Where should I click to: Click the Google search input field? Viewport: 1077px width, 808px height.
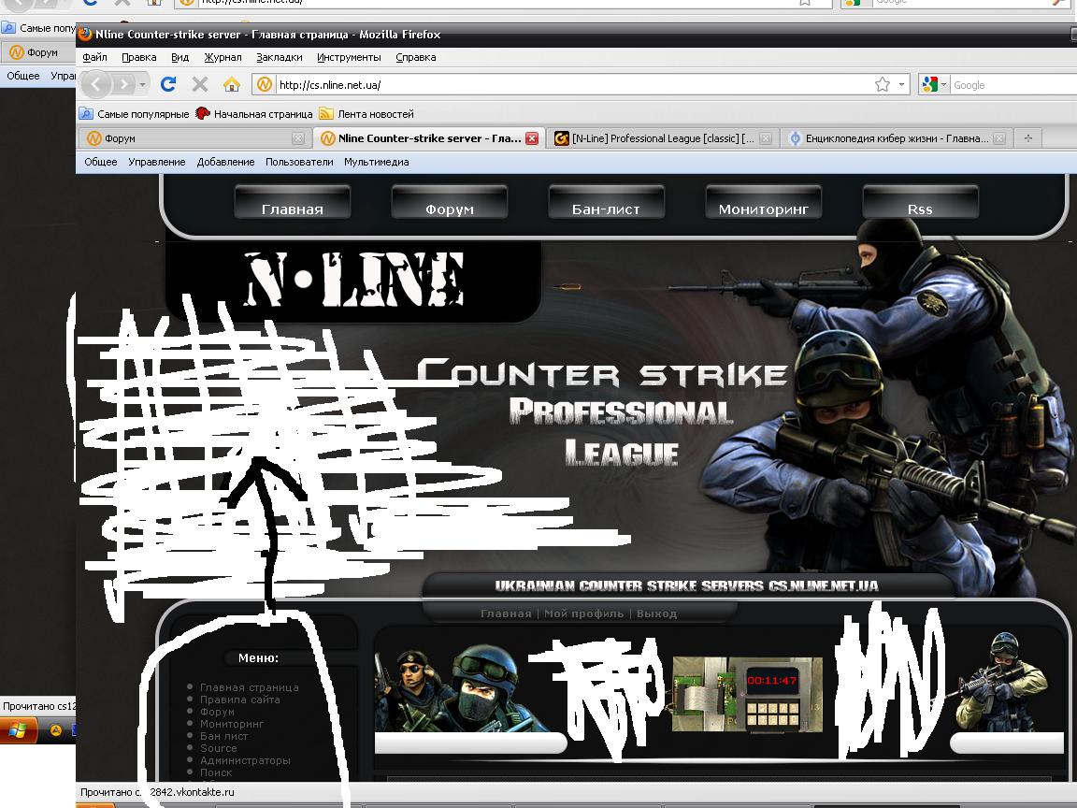coord(1013,84)
